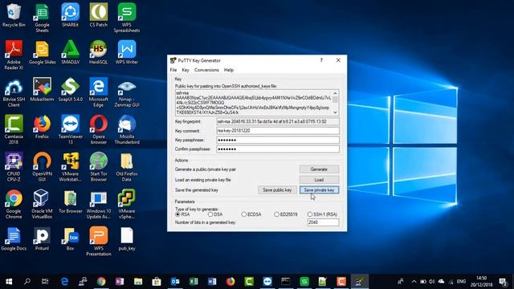The image size is (514, 289).
Task: Open the Conversions menu
Action: coord(206,70)
